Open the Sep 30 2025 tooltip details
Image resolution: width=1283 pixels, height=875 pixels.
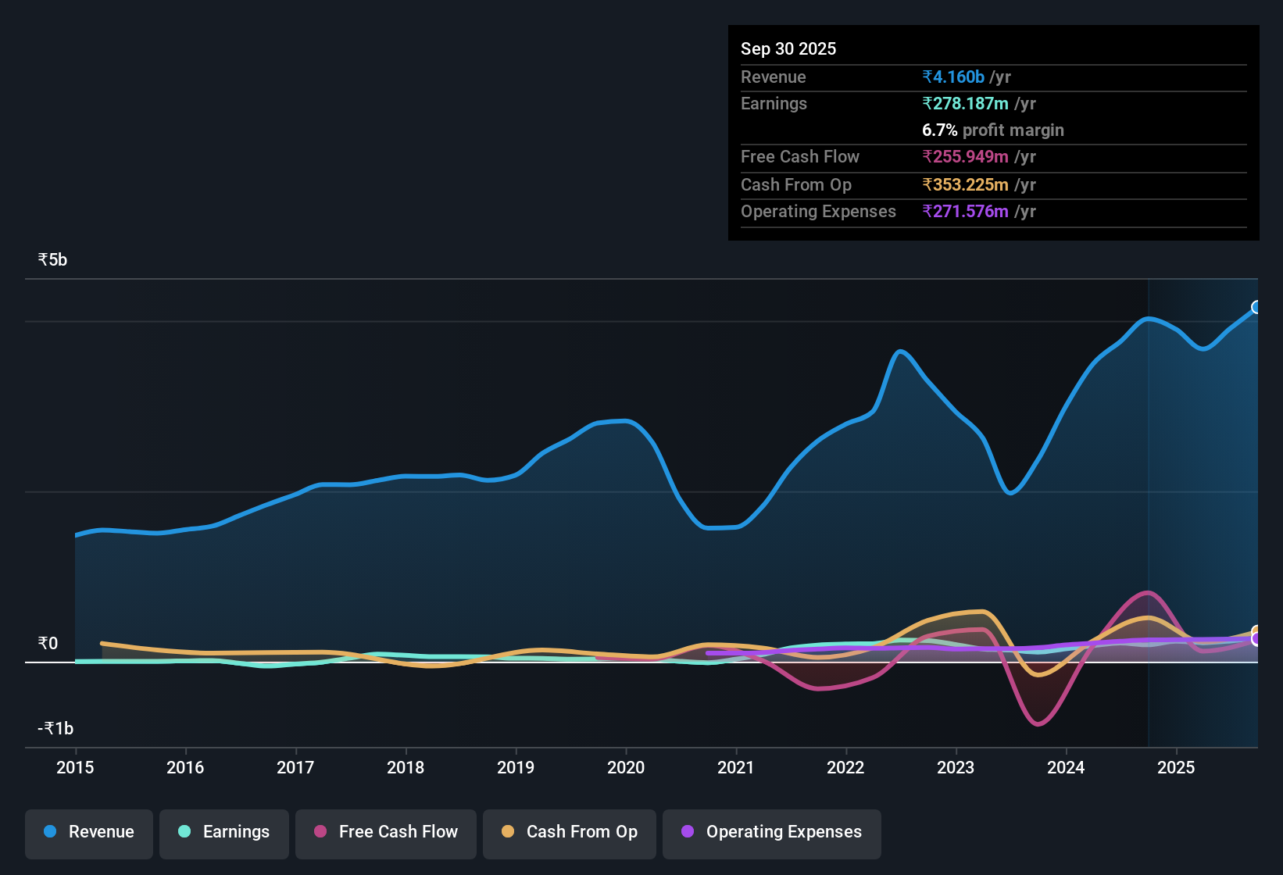788,48
